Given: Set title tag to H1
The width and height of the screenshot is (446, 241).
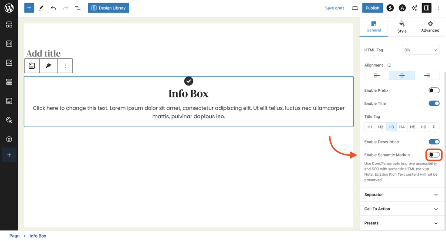Looking at the screenshot, I should 370,127.
